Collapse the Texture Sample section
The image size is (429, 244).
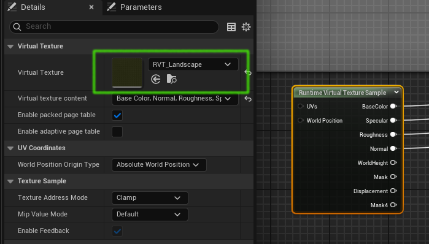pos(10,181)
